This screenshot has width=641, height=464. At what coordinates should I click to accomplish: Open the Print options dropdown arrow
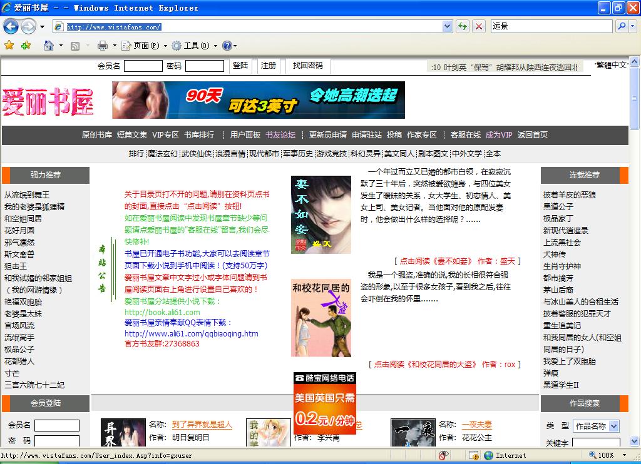(115, 46)
